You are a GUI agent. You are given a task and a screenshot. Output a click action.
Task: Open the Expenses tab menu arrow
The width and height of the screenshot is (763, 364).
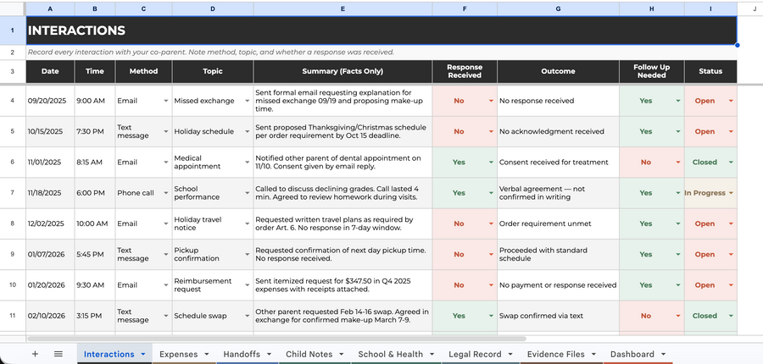206,355
